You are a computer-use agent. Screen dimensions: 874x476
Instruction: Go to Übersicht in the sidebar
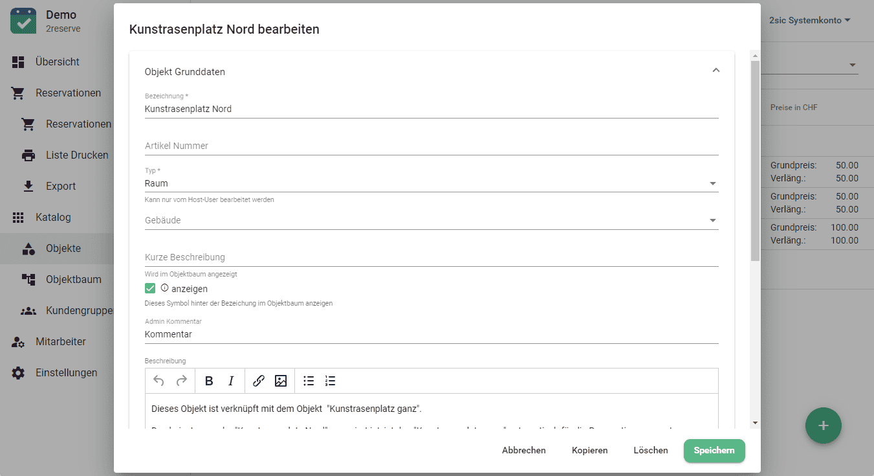[x=58, y=62]
